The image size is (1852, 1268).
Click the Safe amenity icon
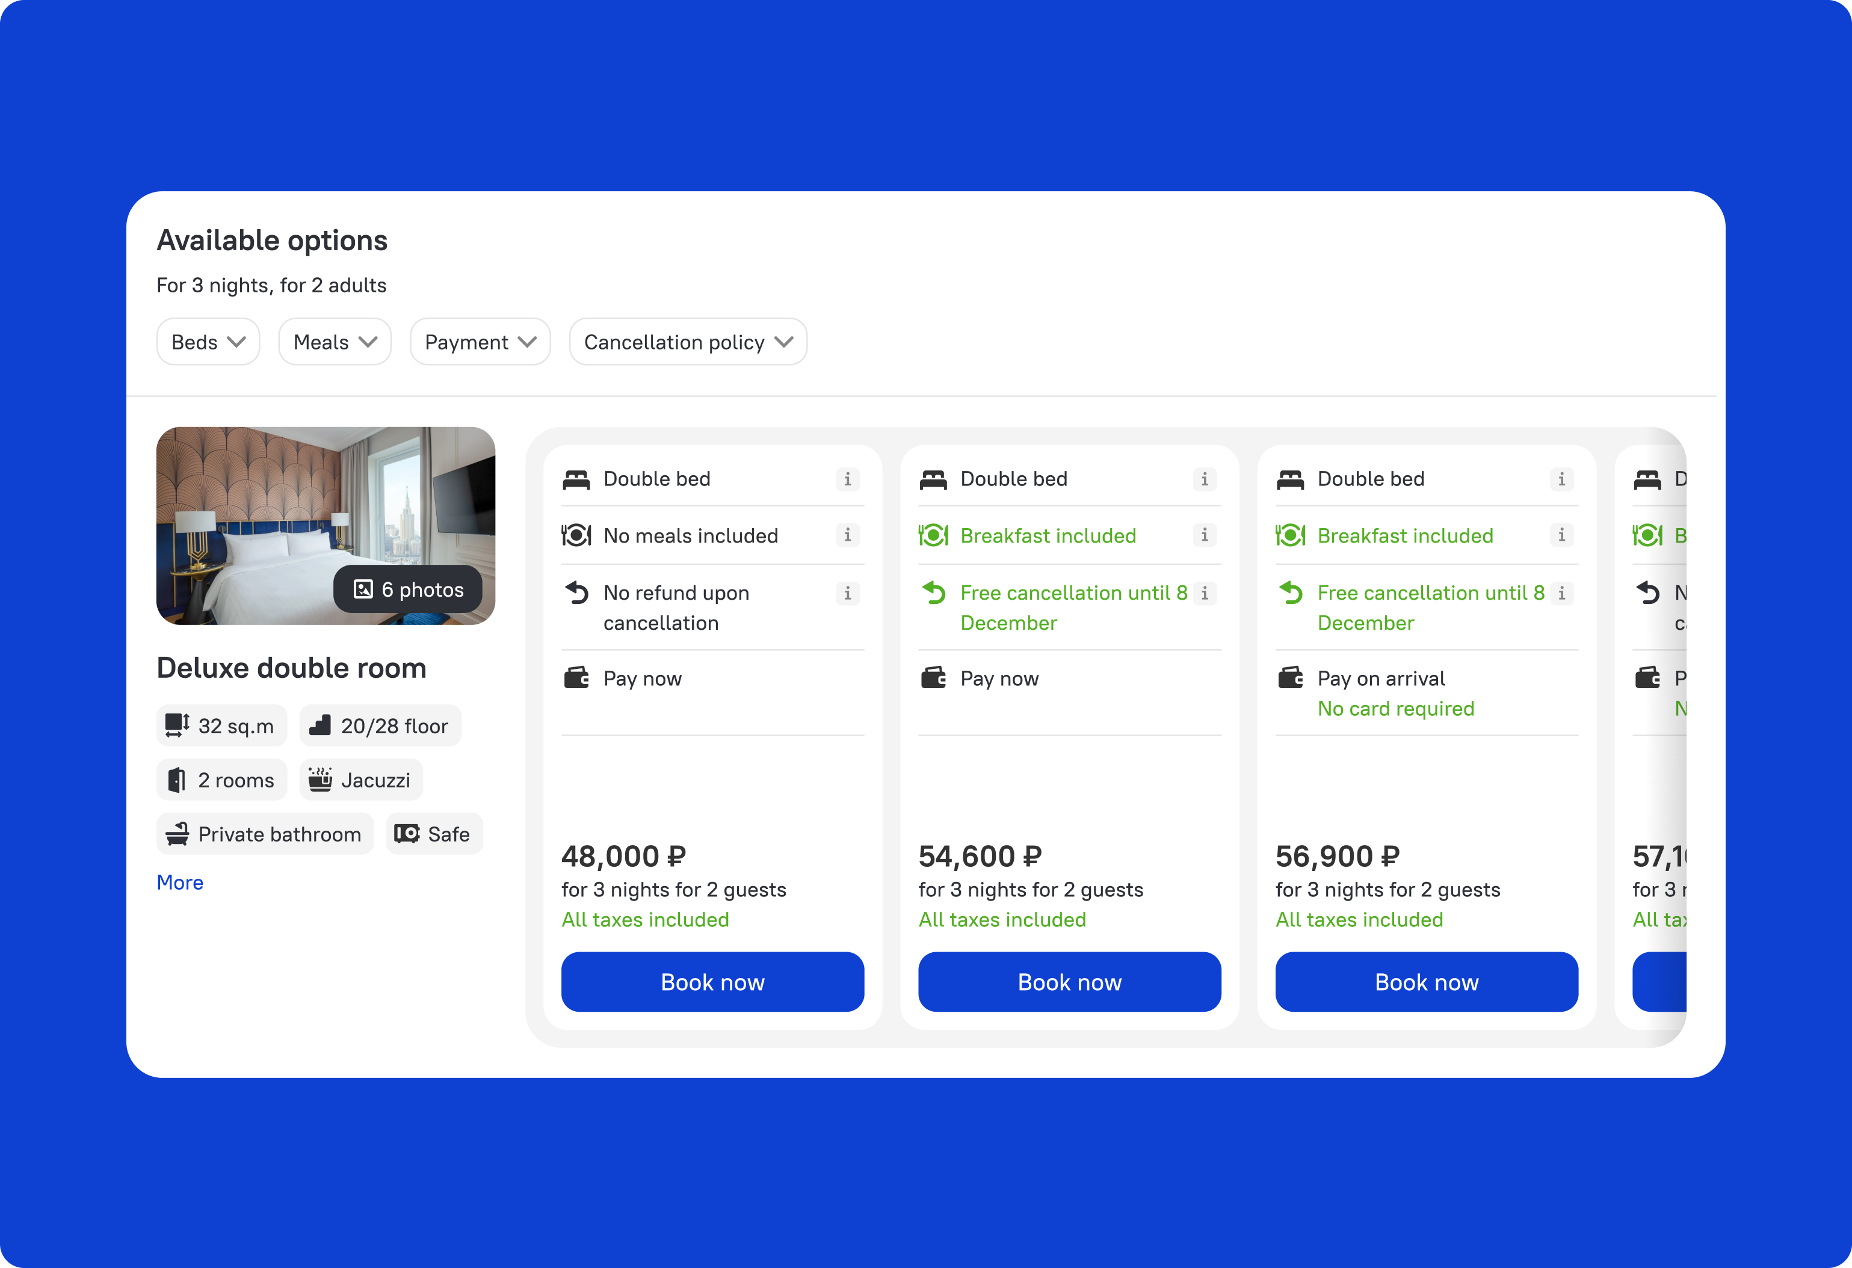coord(407,834)
